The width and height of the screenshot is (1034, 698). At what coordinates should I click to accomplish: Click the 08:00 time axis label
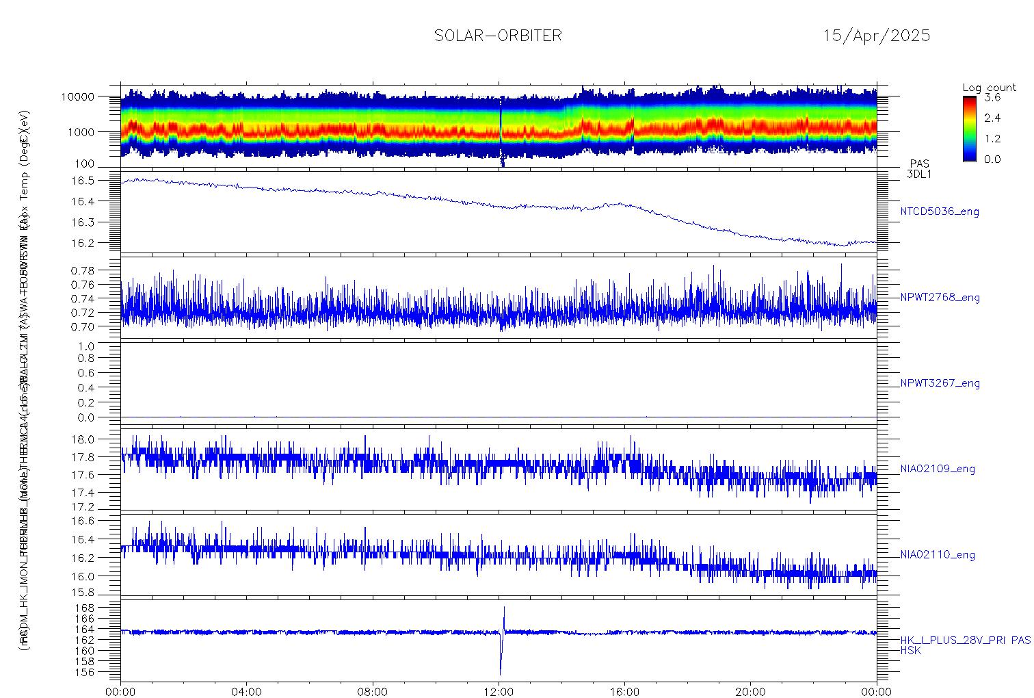coord(373,692)
